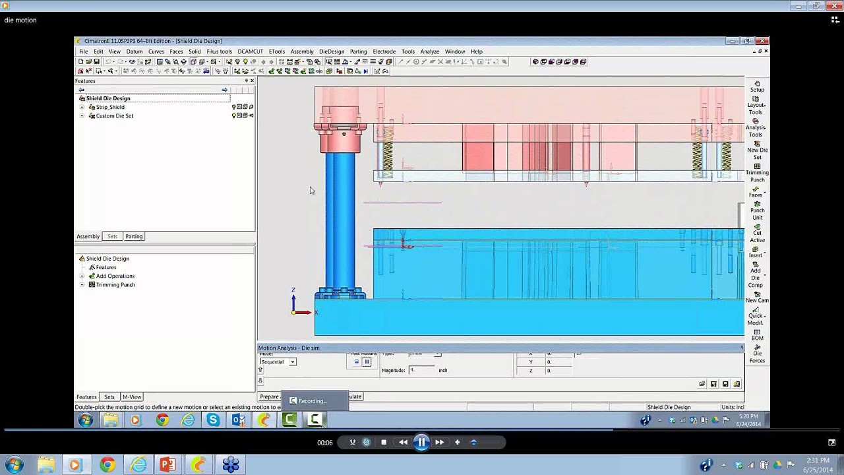
Task: Open the Setup tool in the right sidebar
Action: tap(757, 86)
